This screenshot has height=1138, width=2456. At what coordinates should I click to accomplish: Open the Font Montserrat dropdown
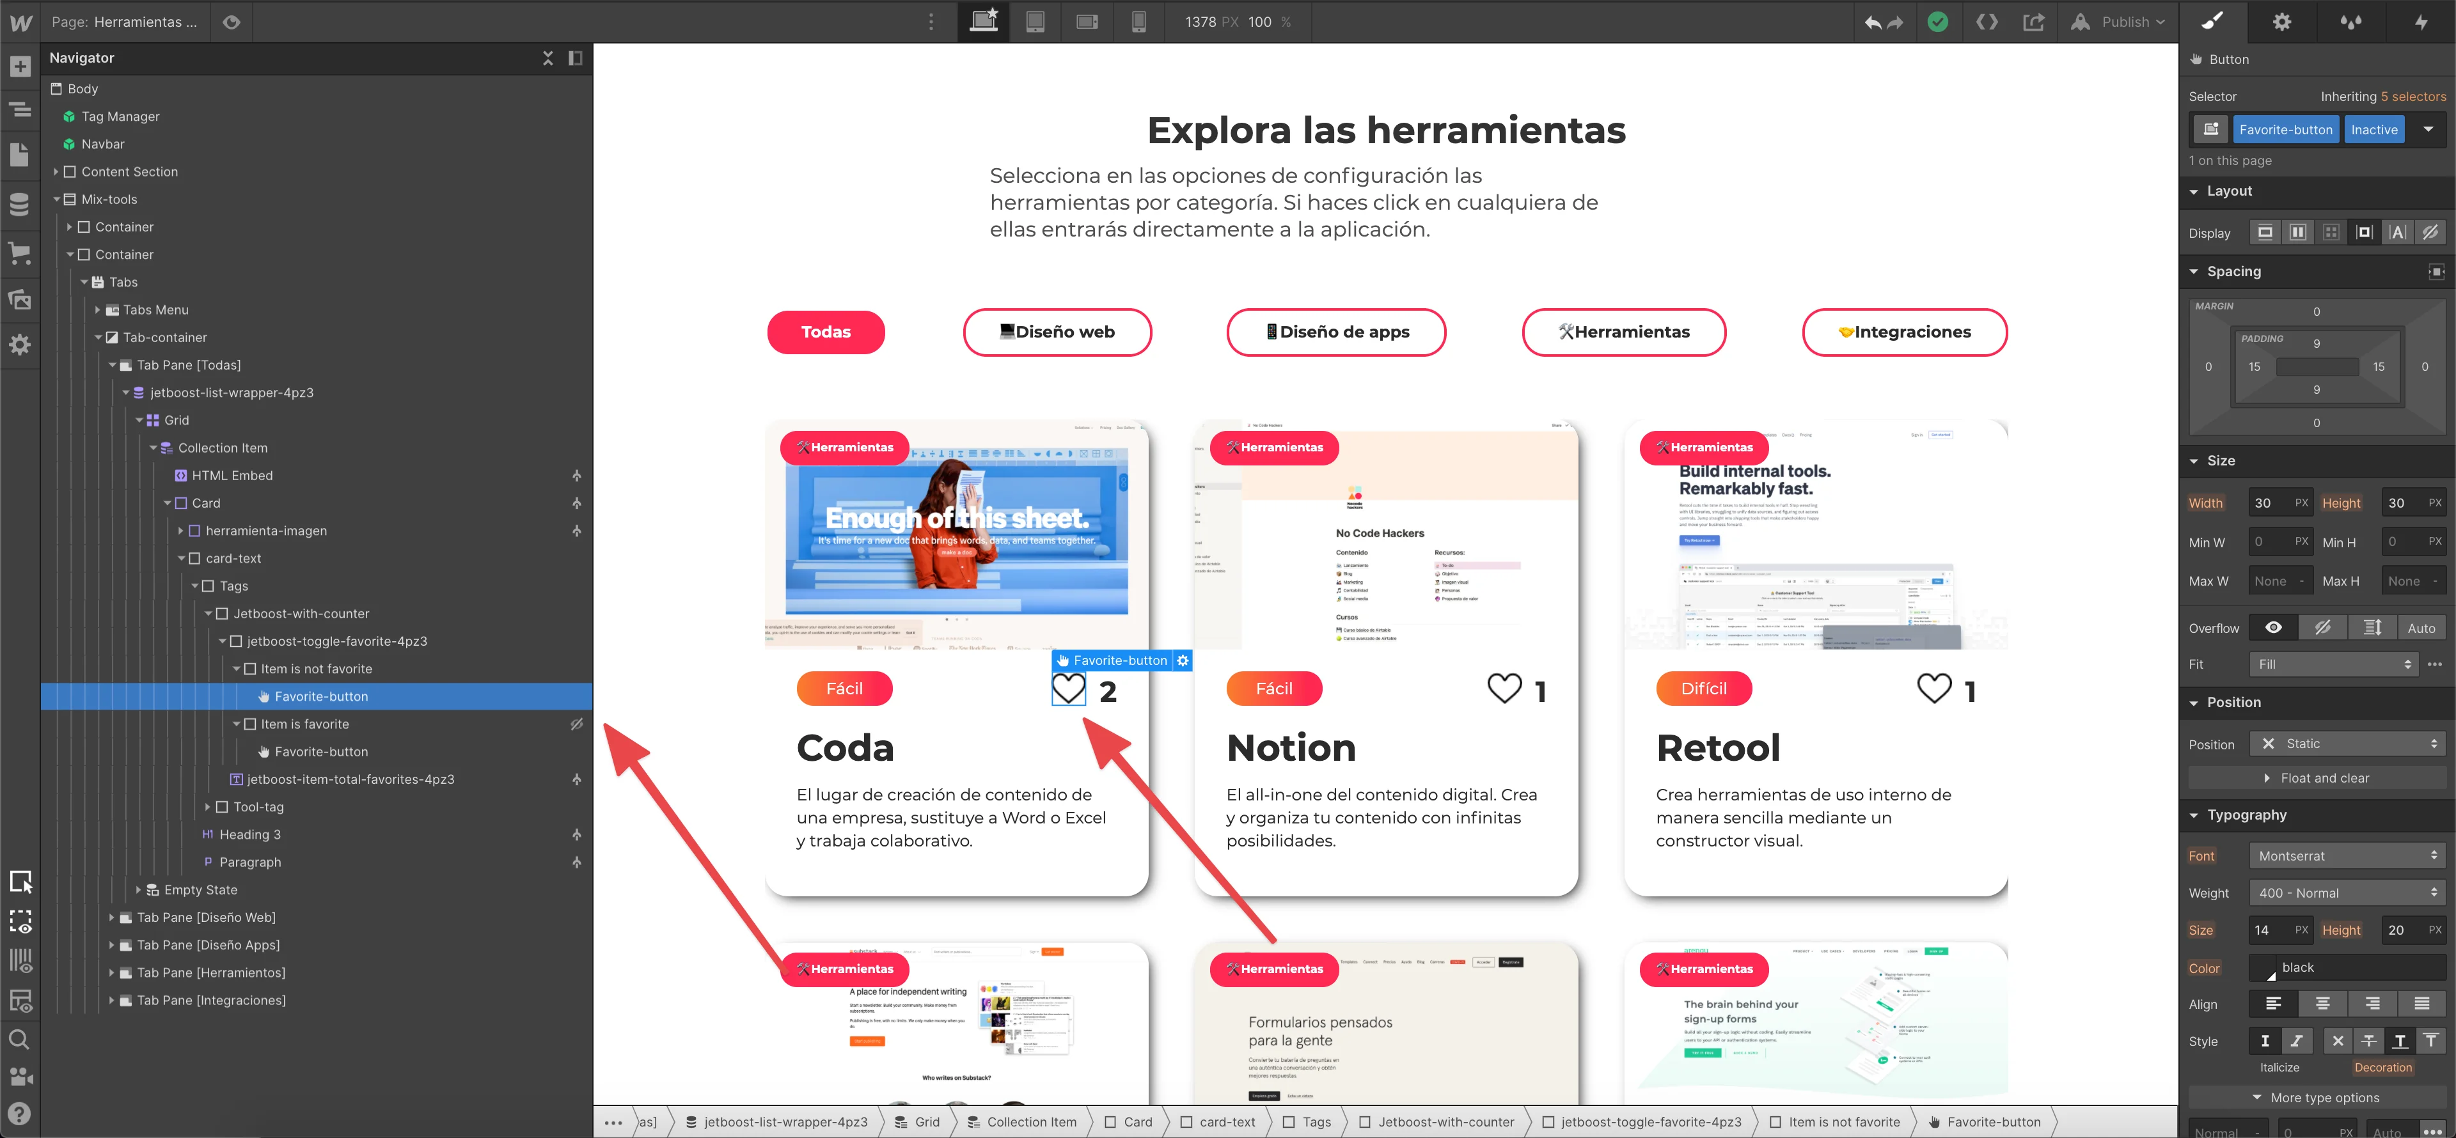click(2347, 856)
